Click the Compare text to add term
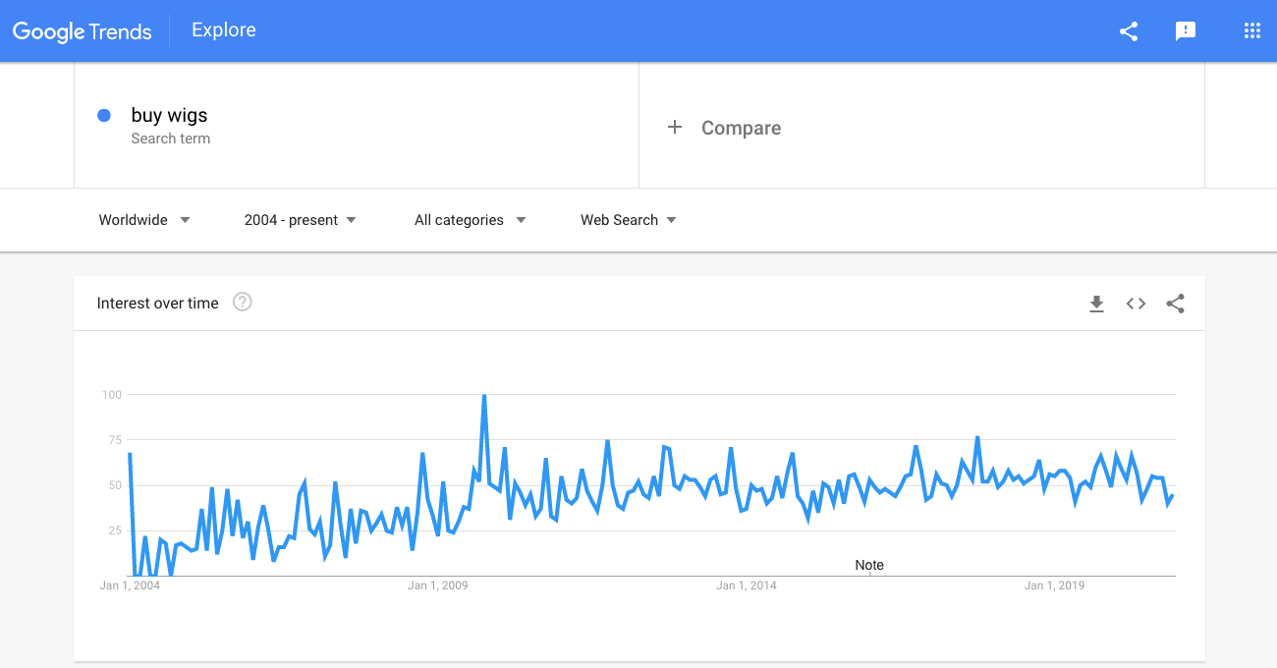 click(742, 128)
